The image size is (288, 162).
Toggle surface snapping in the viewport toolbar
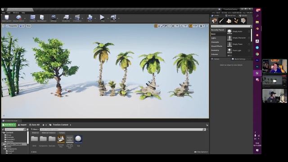point(170,26)
